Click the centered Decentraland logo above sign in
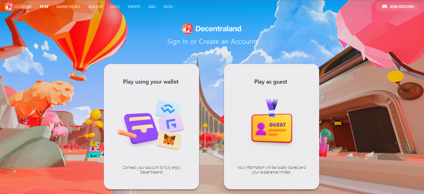 point(188,29)
